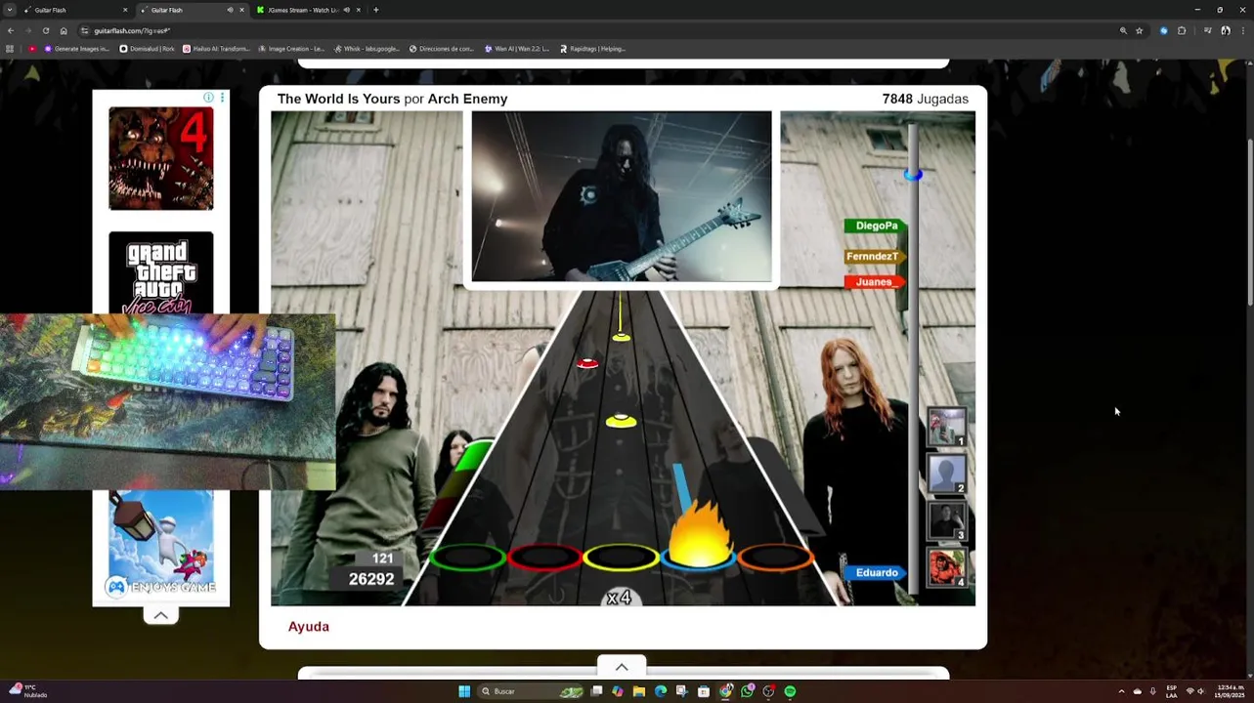Click the Chrome back arrow
Image resolution: width=1254 pixels, height=703 pixels.
click(10, 30)
